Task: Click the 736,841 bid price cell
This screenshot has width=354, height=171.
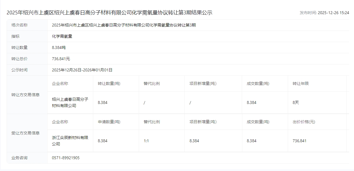Action: [x=299, y=141]
